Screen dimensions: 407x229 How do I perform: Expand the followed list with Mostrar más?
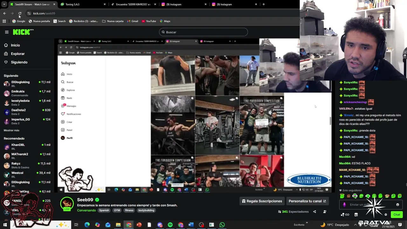[x=11, y=130]
